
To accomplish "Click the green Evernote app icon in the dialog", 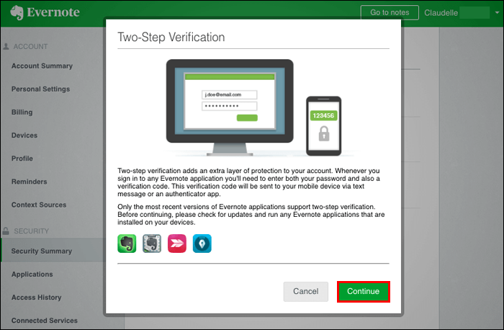I will pyautogui.click(x=127, y=244).
